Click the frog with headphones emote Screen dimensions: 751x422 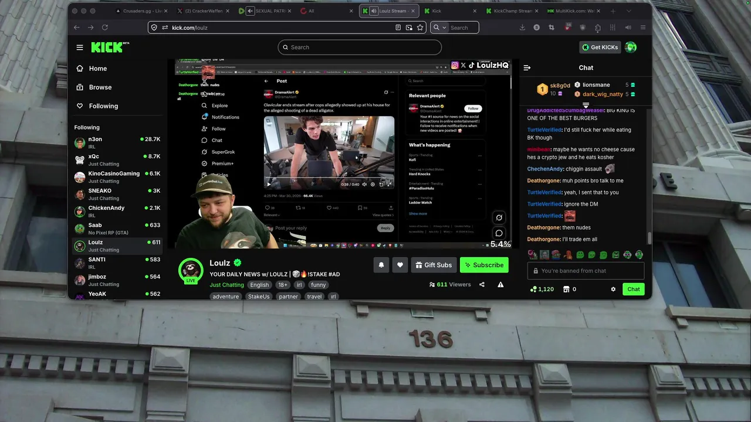click(x=639, y=255)
